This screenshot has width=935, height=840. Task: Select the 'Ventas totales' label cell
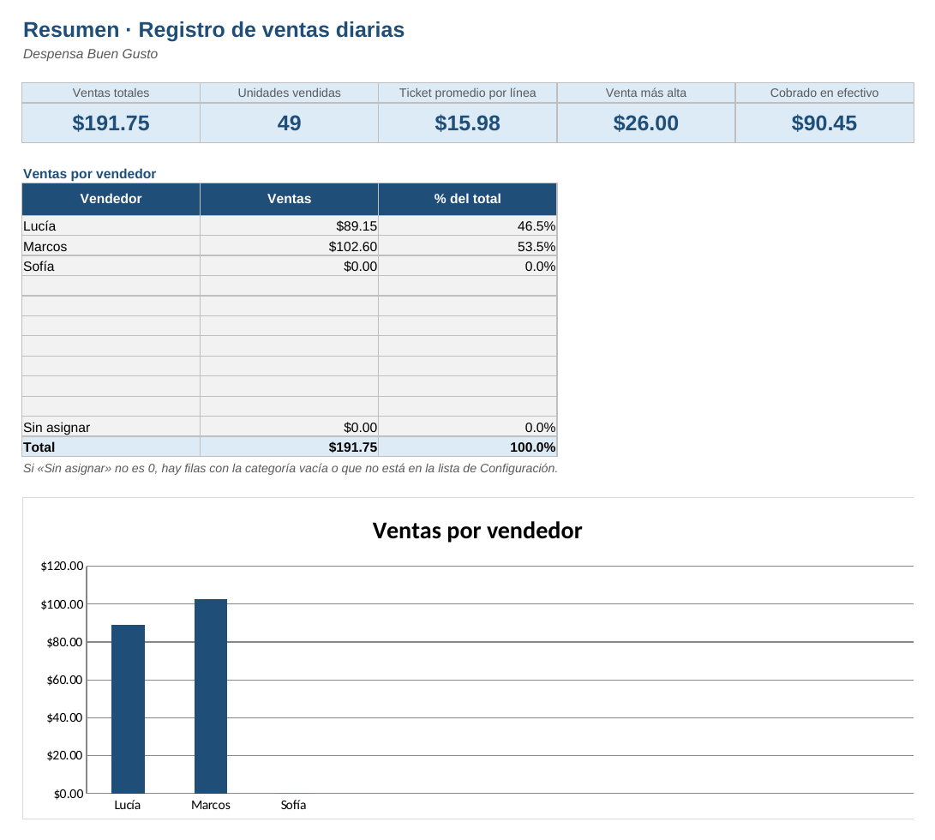tap(111, 93)
